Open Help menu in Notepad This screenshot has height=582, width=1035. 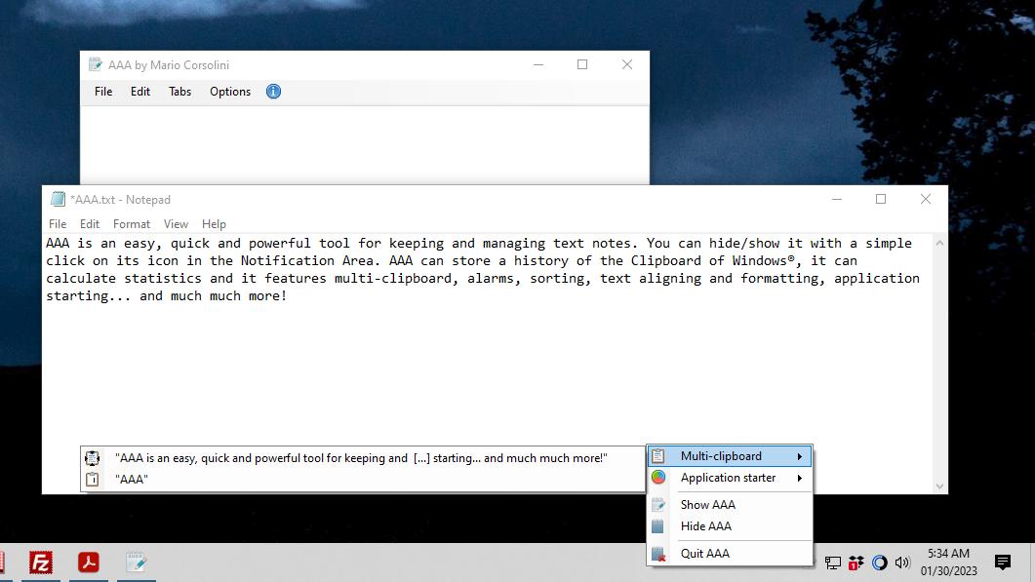click(x=214, y=224)
